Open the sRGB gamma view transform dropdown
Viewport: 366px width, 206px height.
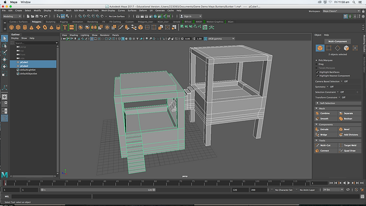coord(221,39)
